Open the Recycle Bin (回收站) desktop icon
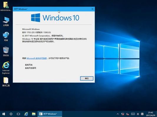Viewport: 157px width, 117px height. (x=6, y=51)
